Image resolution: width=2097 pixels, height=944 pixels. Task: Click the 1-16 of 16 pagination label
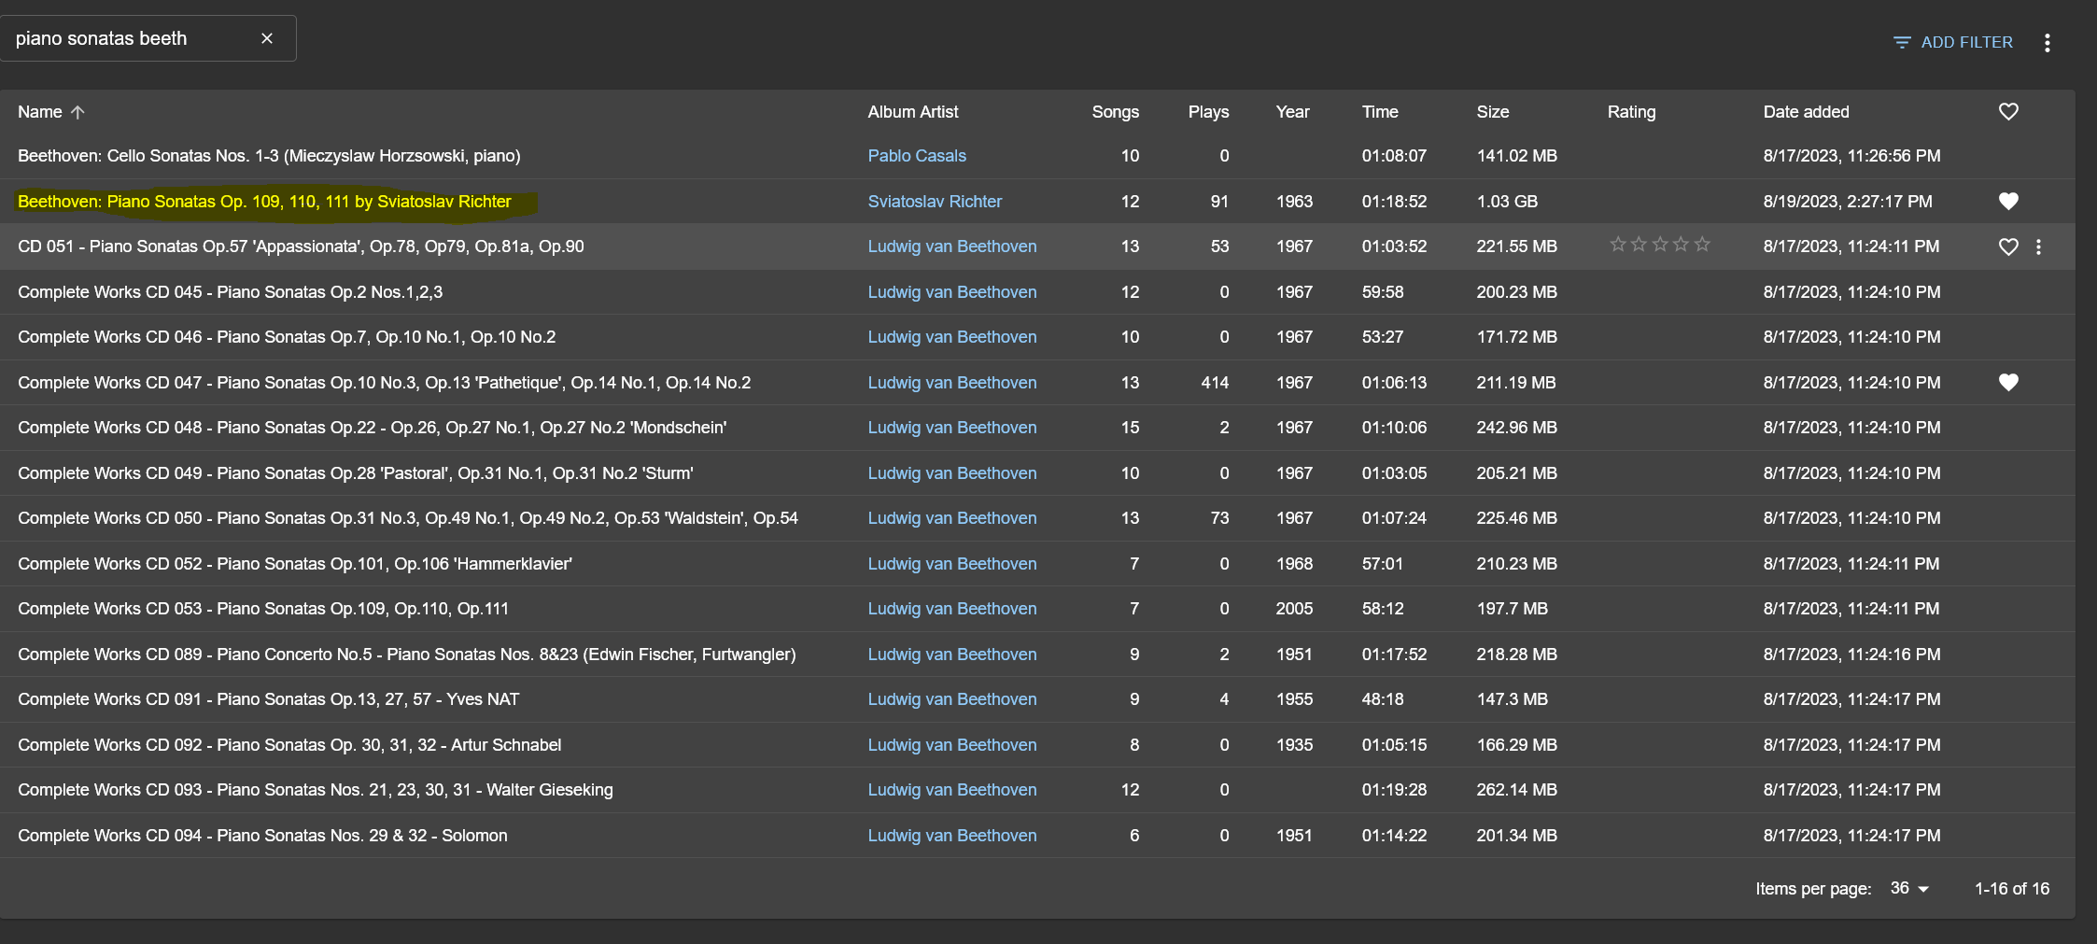(2012, 889)
